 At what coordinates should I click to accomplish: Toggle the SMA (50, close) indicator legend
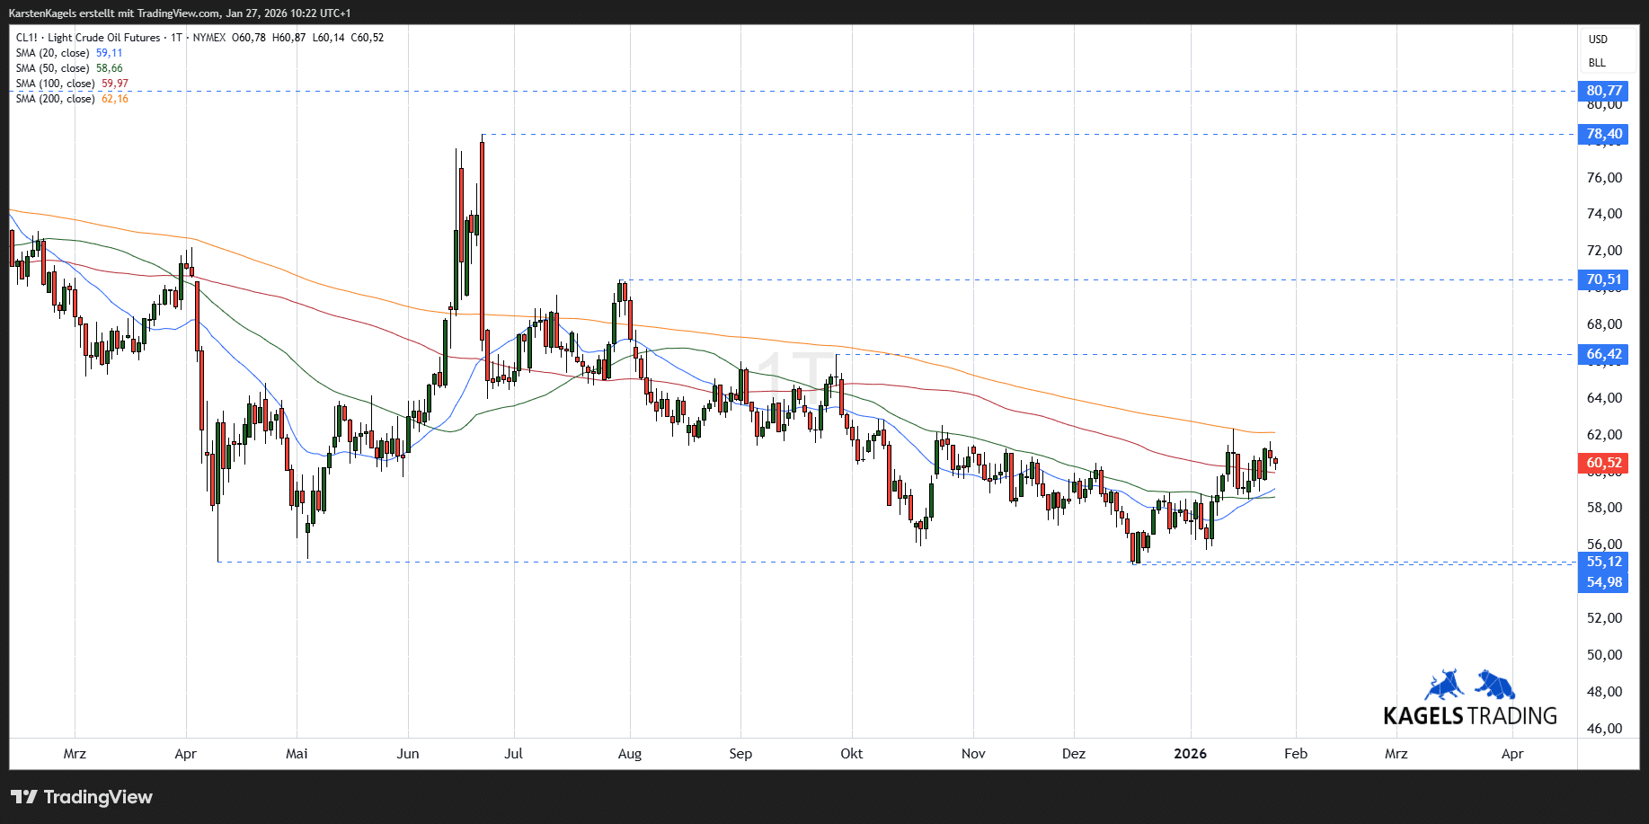click(52, 68)
